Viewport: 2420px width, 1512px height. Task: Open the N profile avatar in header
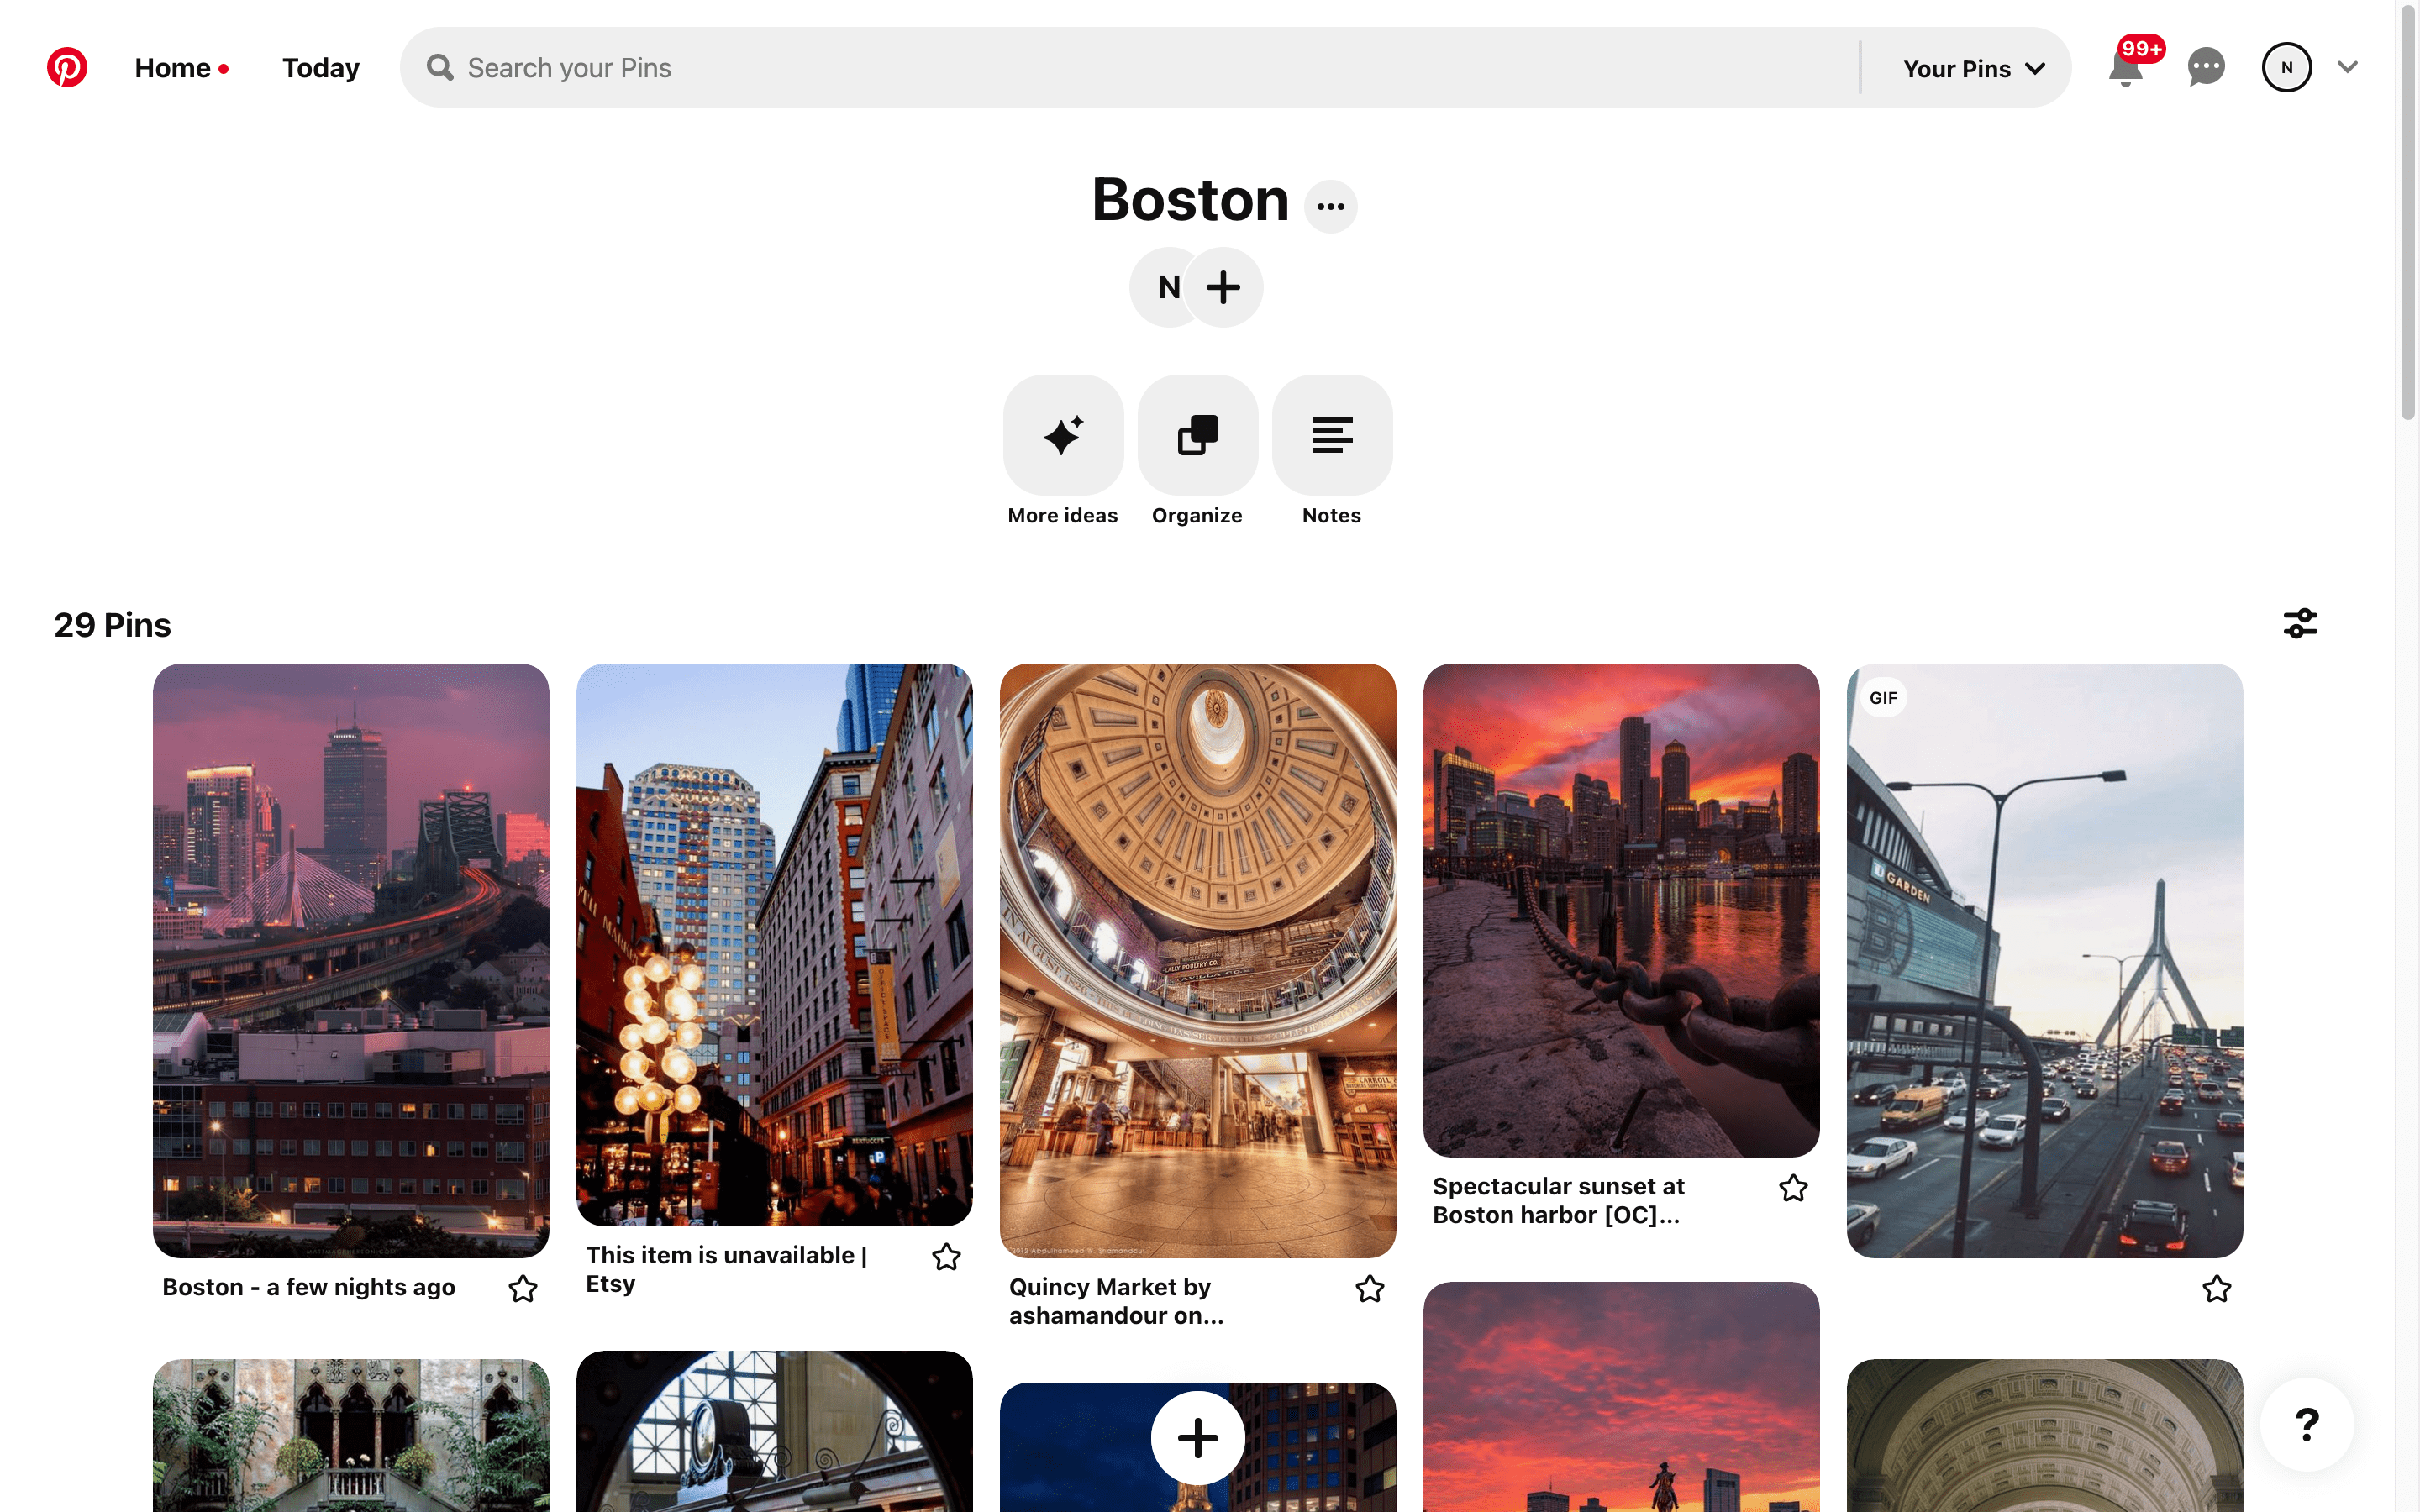(2286, 67)
